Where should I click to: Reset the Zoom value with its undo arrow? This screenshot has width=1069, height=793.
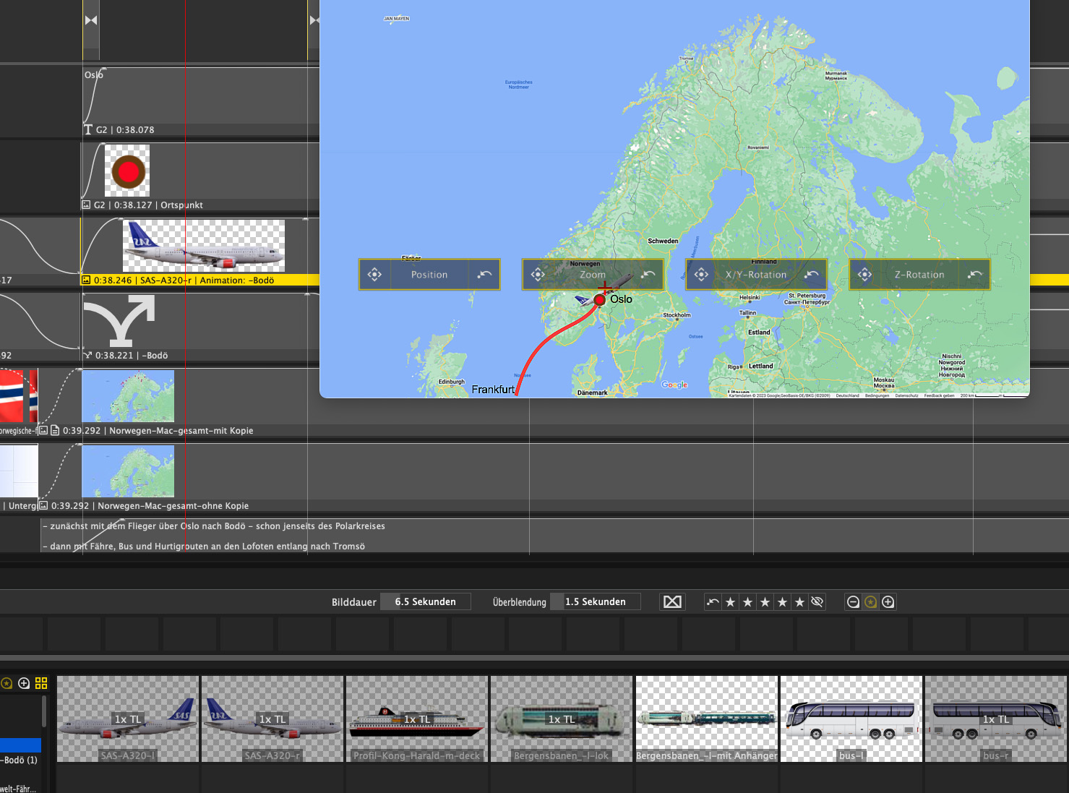(648, 275)
